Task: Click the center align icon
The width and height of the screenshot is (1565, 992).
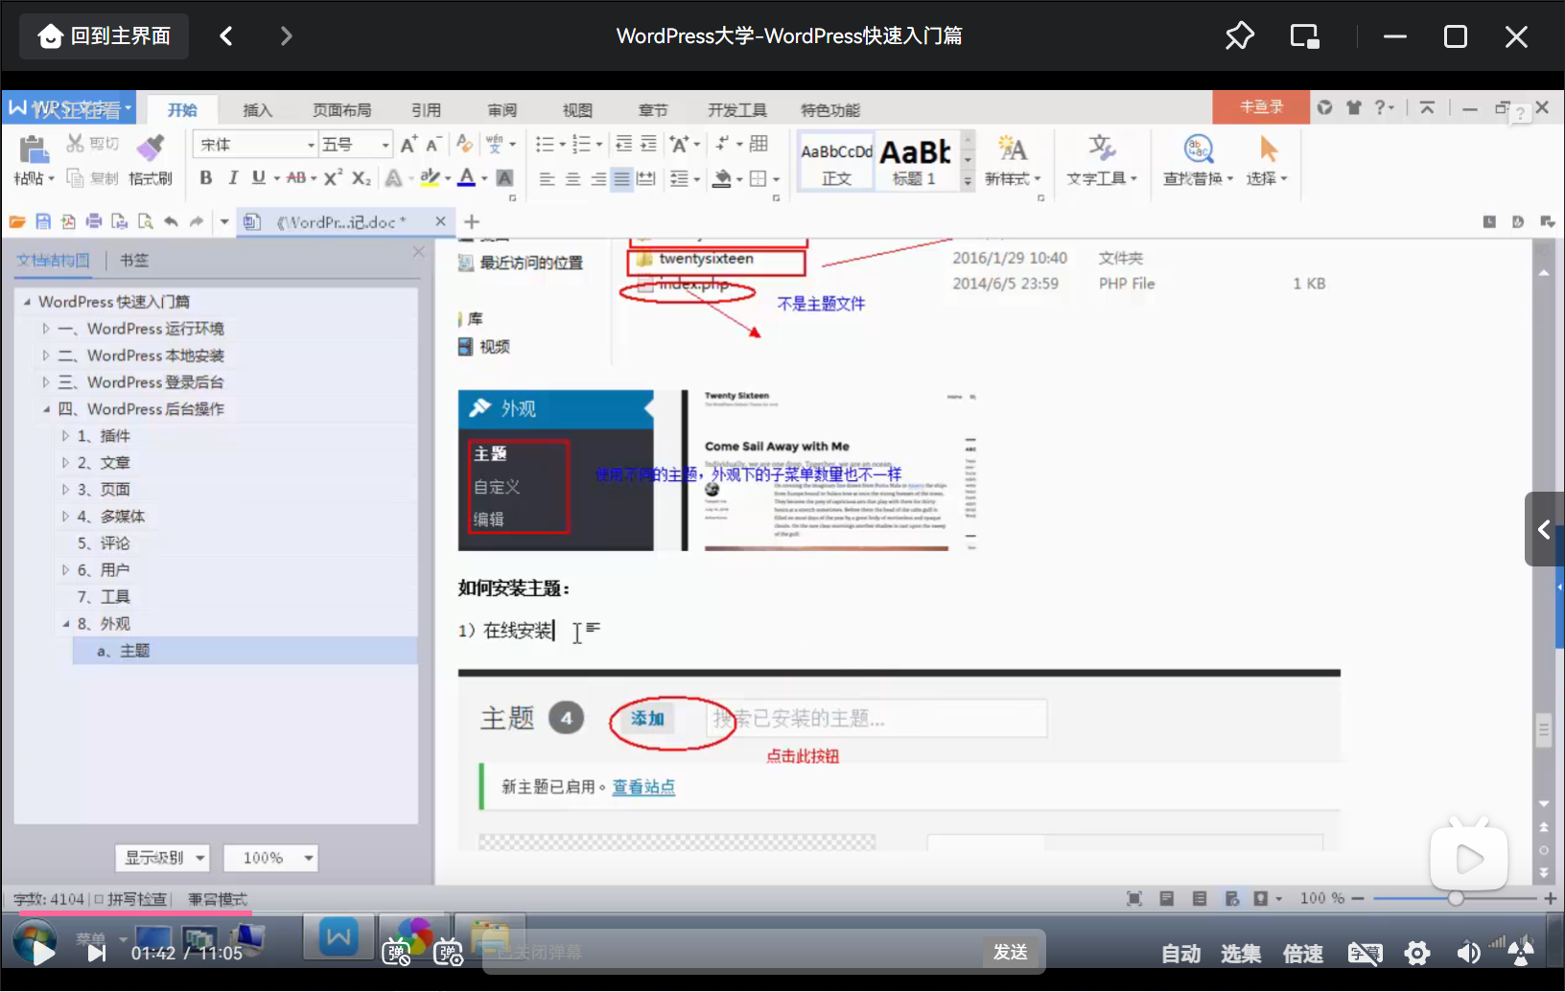Action: coord(572,179)
